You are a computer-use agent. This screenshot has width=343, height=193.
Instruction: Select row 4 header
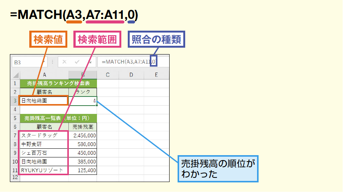[x=15, y=109]
